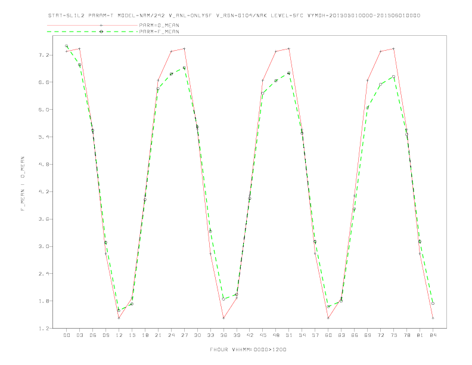Click forecast hour 00 on the x-axis
Screen dimensions: 472x365
67,335
